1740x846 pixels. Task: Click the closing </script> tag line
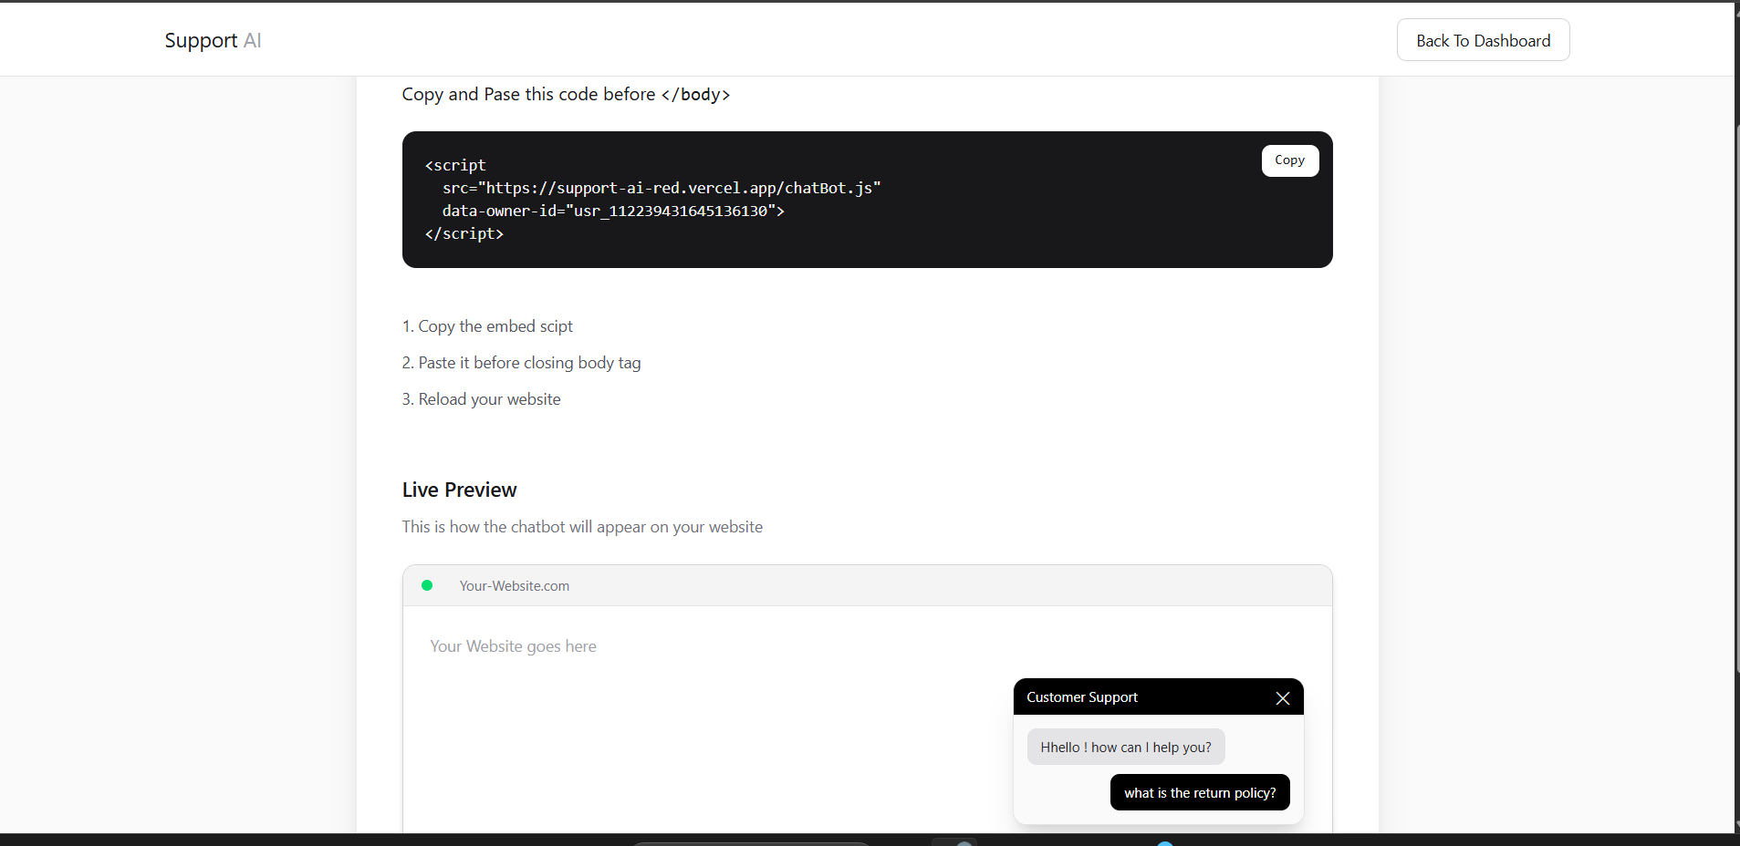[x=464, y=233]
